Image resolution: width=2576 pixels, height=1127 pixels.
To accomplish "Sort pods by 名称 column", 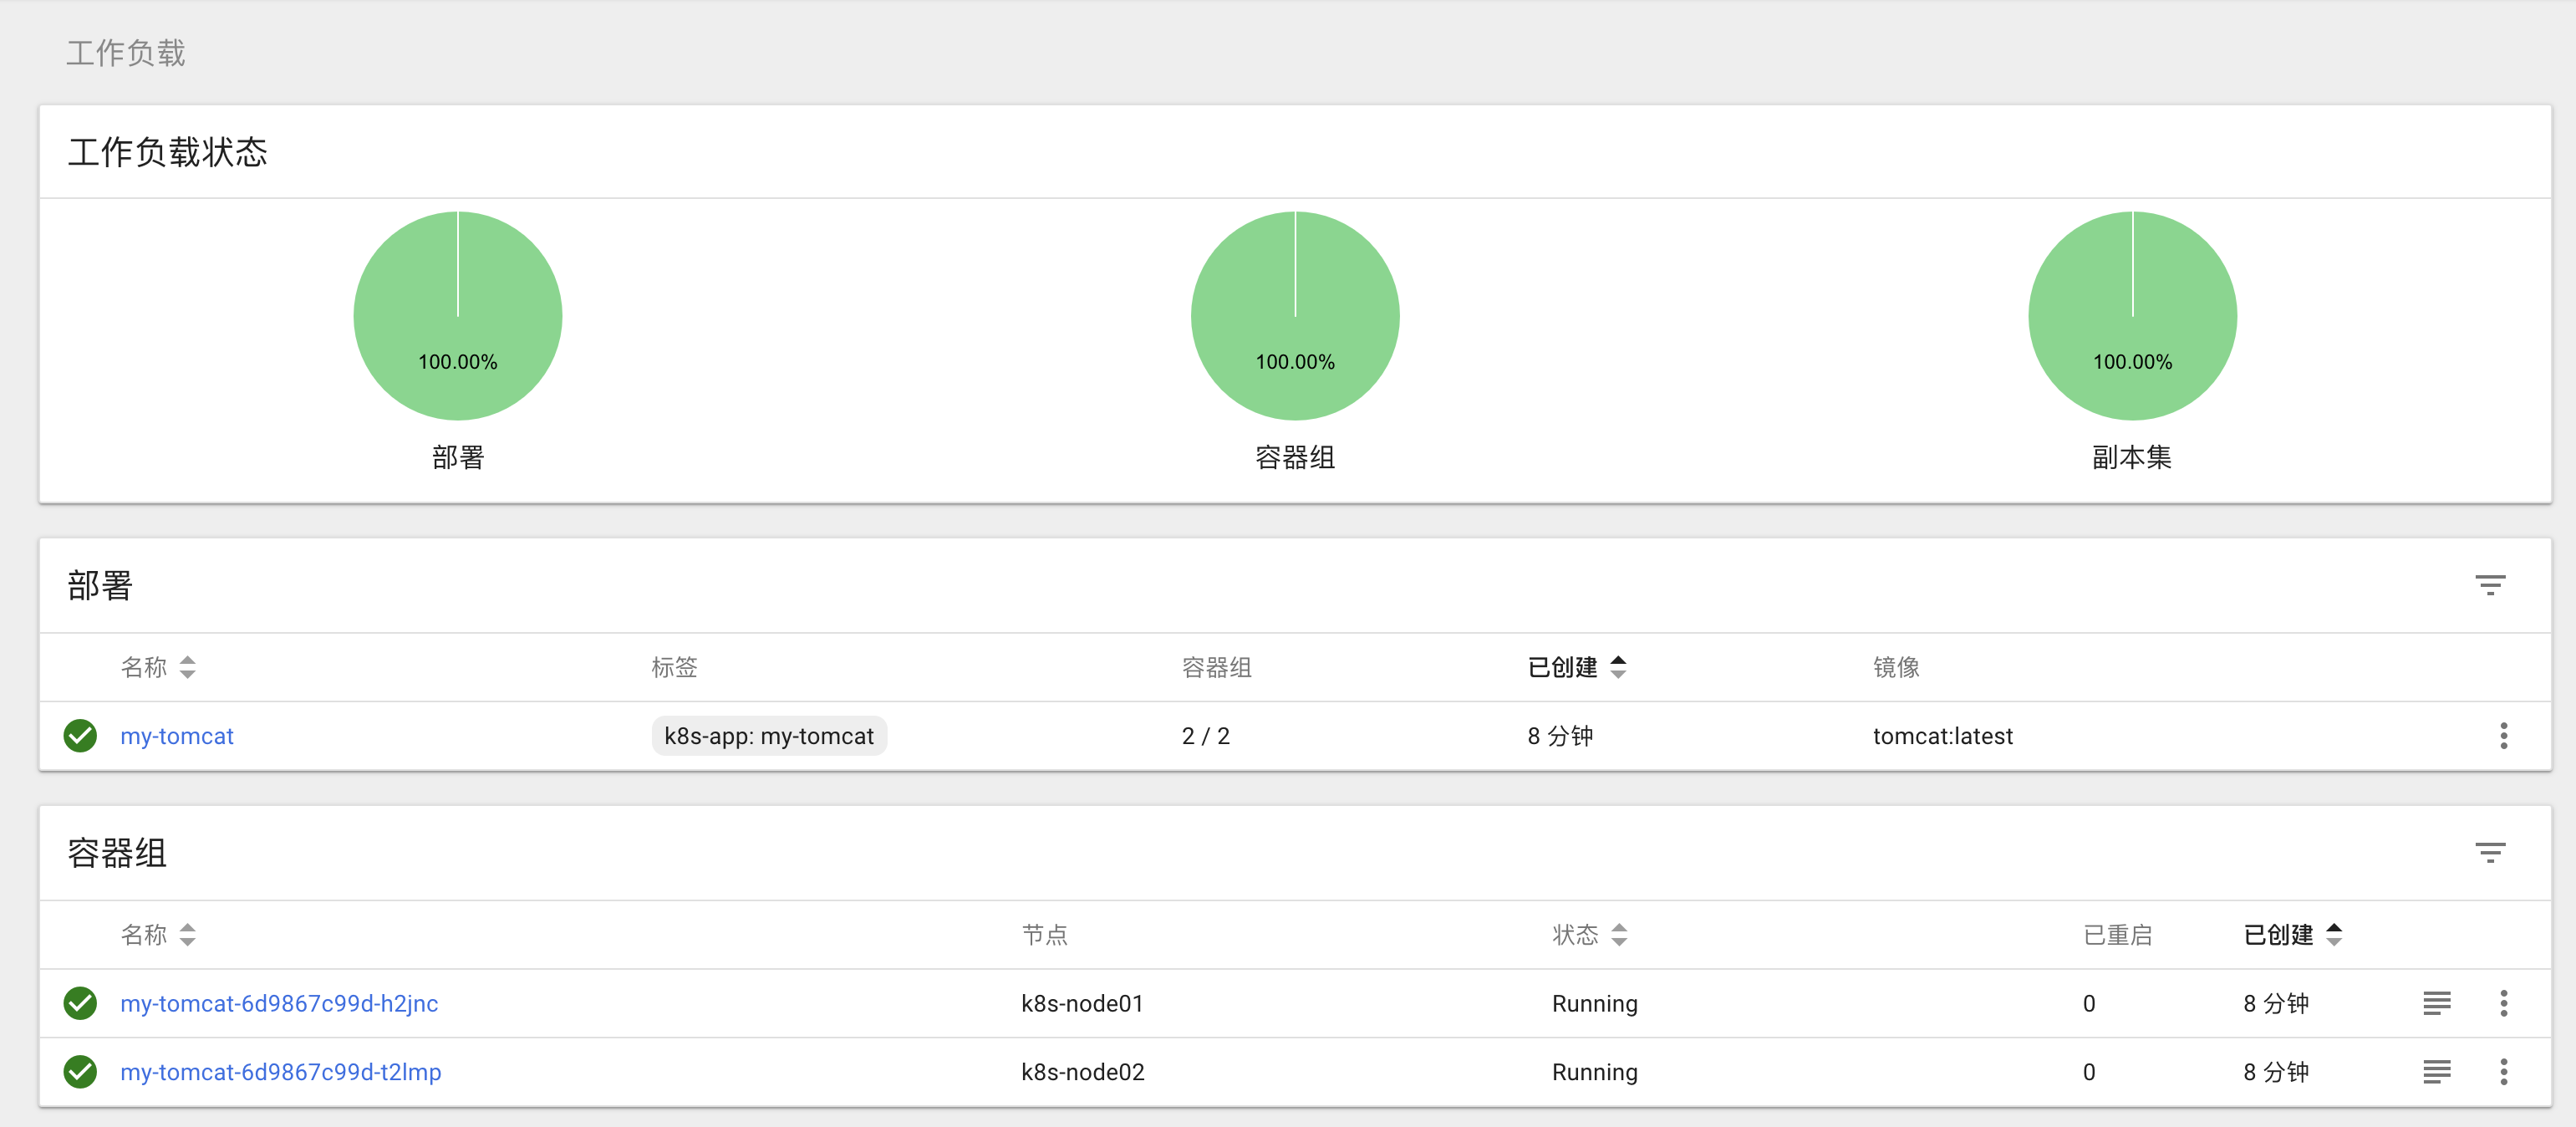I will click(x=158, y=935).
